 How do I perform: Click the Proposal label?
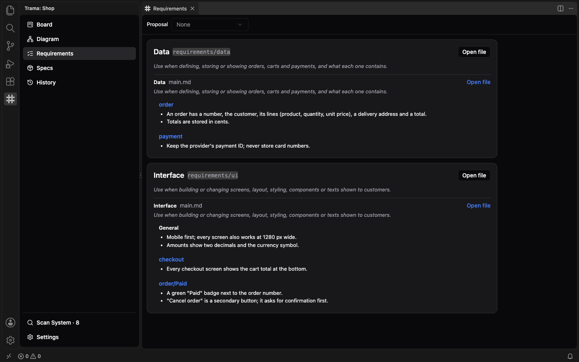pyautogui.click(x=157, y=25)
